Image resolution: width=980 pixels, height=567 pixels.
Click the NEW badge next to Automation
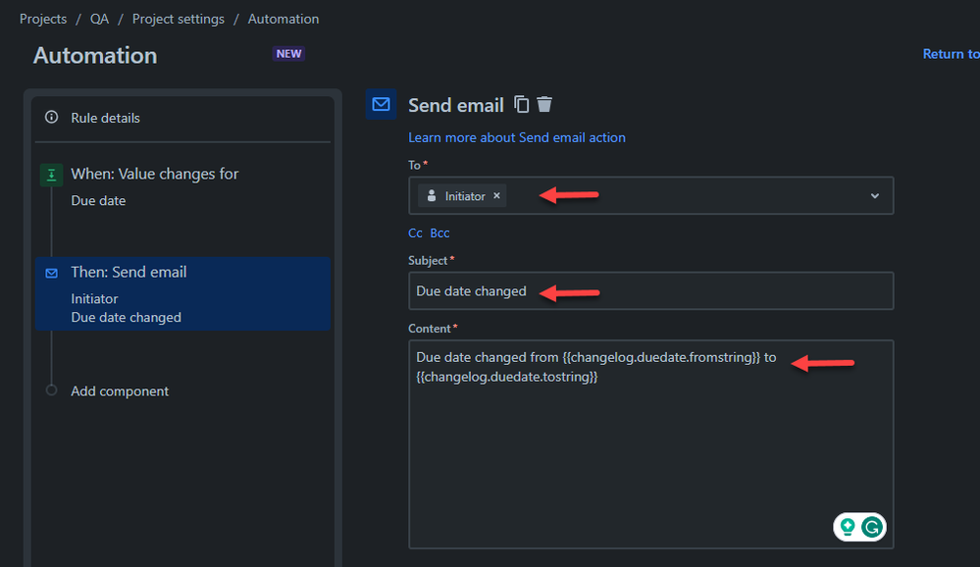[288, 53]
